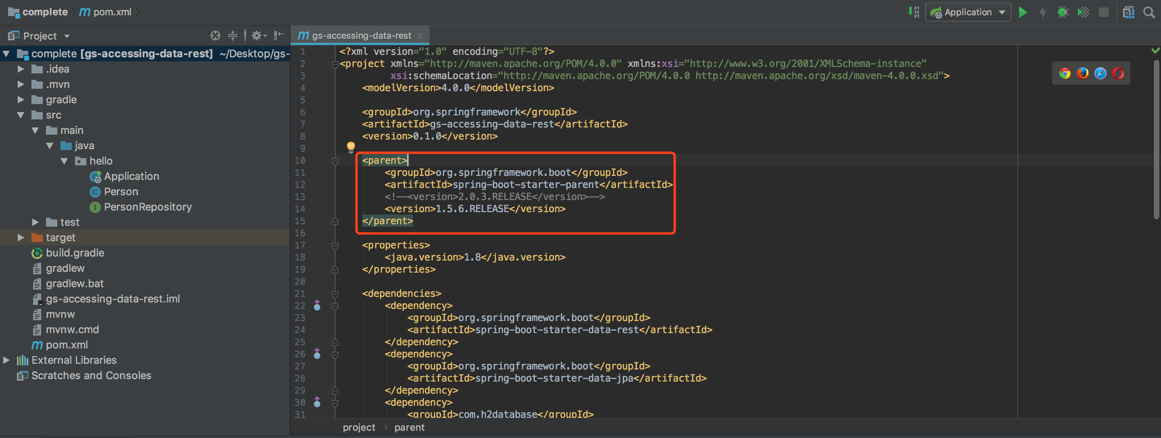Collapse all in Project panel
Image resolution: width=1161 pixels, height=438 pixels.
[232, 35]
